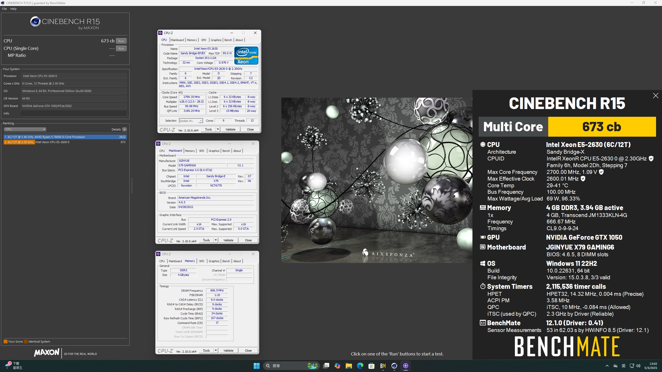Click Close button in middle CPU-Z window

click(248, 240)
